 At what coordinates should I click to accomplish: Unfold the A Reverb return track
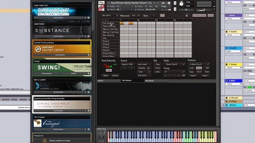227,98
